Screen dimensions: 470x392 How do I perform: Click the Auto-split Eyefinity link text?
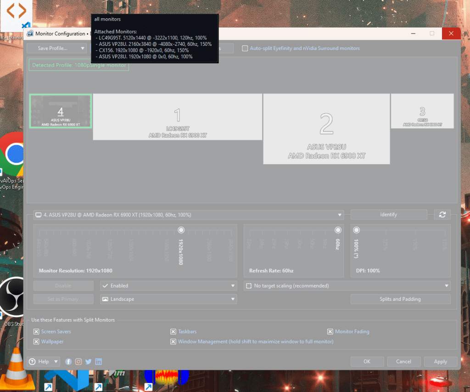click(305, 48)
